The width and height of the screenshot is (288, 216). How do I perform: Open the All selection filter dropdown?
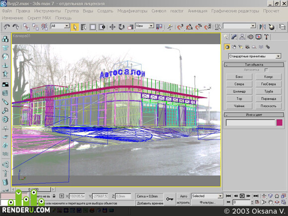pyautogui.click(x=60, y=26)
